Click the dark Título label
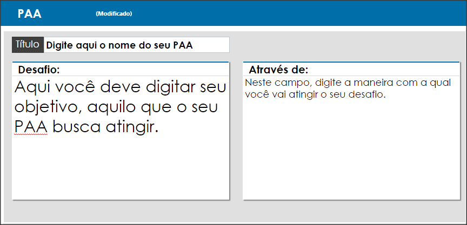 (28, 45)
